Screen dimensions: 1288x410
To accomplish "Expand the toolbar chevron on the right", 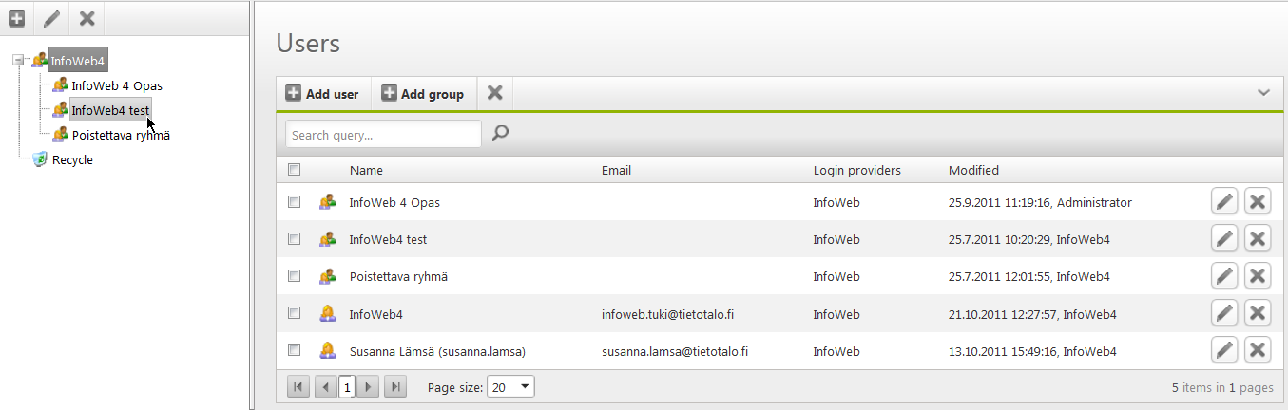I will [x=1263, y=93].
